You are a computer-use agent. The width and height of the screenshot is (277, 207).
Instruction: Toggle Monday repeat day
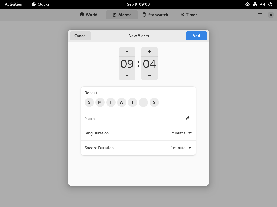point(100,102)
